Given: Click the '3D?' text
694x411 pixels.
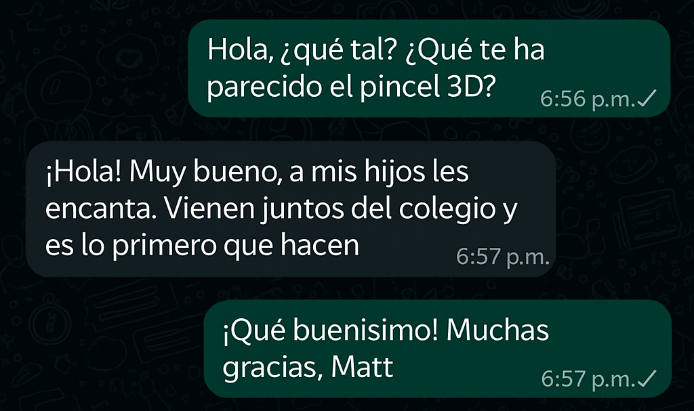Looking at the screenshot, I should tap(469, 86).
